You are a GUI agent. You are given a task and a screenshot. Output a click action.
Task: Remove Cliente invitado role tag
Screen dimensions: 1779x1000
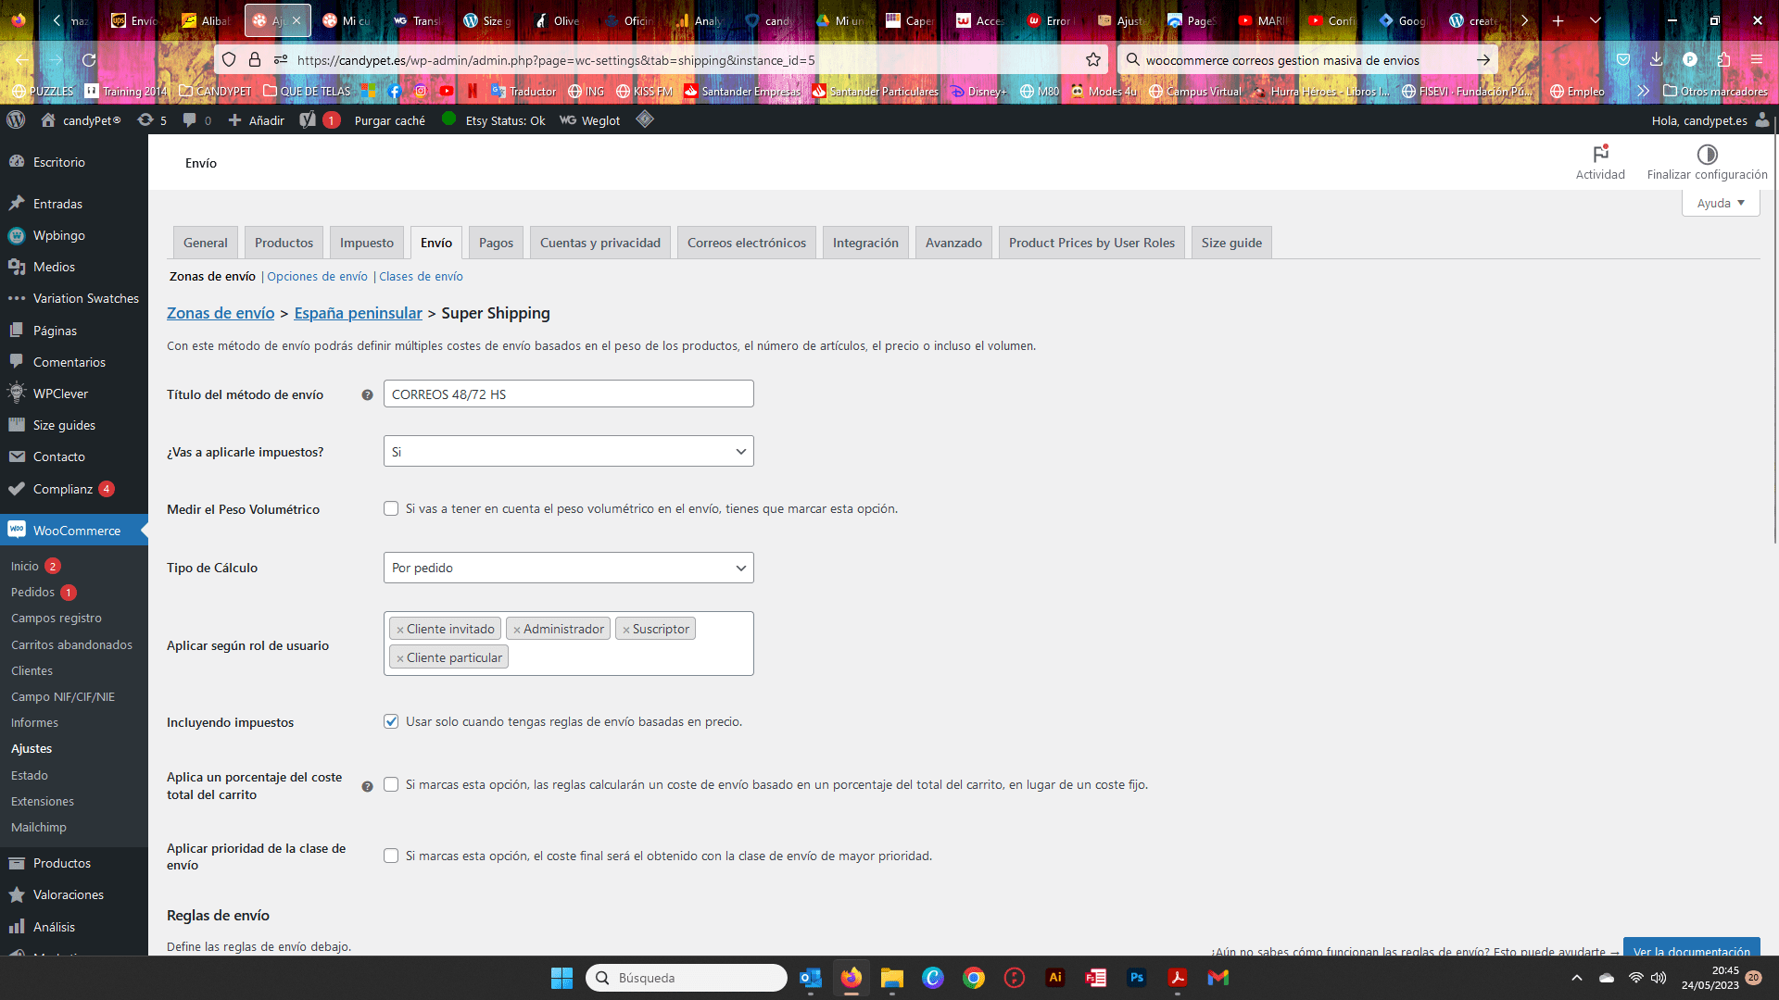click(400, 630)
